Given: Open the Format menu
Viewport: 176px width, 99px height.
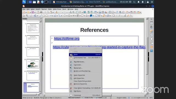Looking at the screenshot, I should (44, 9).
